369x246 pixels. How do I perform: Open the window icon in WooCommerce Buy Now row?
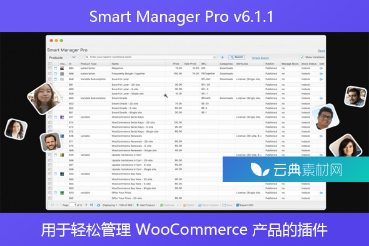(x=56, y=174)
